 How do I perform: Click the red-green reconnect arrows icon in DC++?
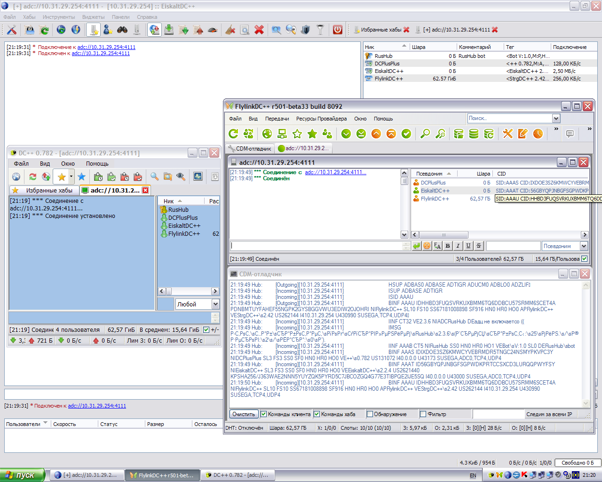[x=32, y=177]
